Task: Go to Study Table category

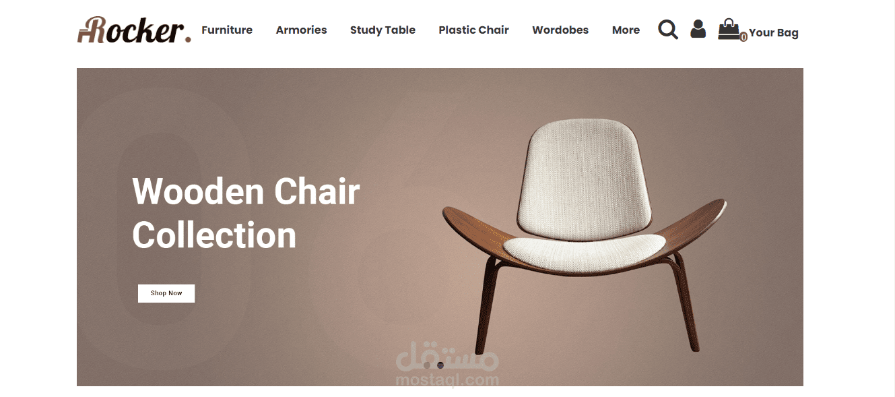Action: (383, 30)
